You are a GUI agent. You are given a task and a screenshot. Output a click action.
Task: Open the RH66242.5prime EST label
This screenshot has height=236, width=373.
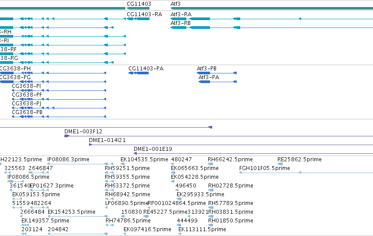point(230,160)
